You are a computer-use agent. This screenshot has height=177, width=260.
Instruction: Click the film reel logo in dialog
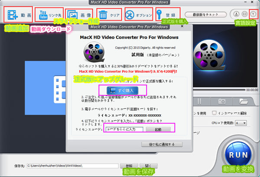tap(94, 52)
